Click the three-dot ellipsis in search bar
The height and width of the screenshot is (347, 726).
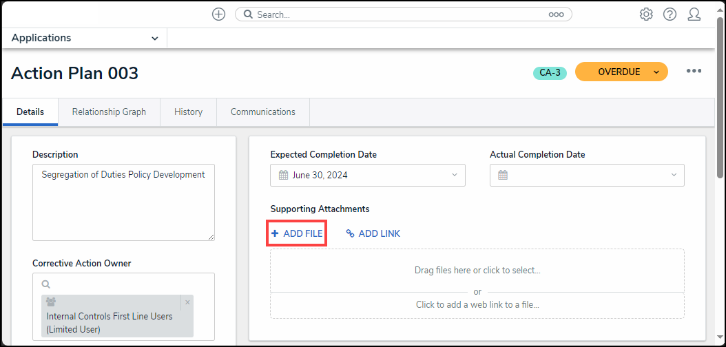[x=556, y=14]
